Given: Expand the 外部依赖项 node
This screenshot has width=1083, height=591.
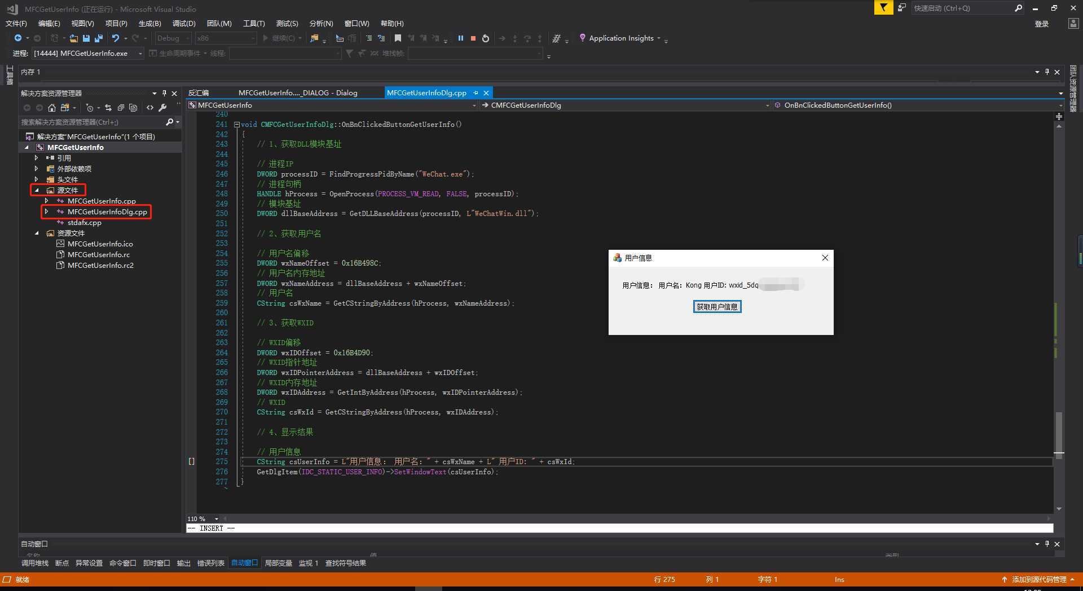Looking at the screenshot, I should tap(36, 169).
